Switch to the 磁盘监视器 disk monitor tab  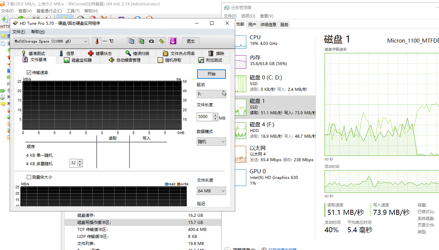(78, 60)
